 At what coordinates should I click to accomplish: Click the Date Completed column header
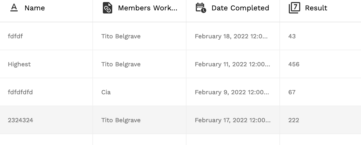pos(240,8)
